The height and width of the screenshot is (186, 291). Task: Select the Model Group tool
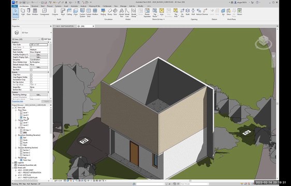click(134, 12)
